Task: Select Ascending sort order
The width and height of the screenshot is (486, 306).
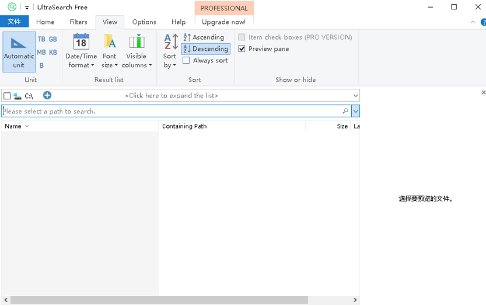Action: (203, 37)
